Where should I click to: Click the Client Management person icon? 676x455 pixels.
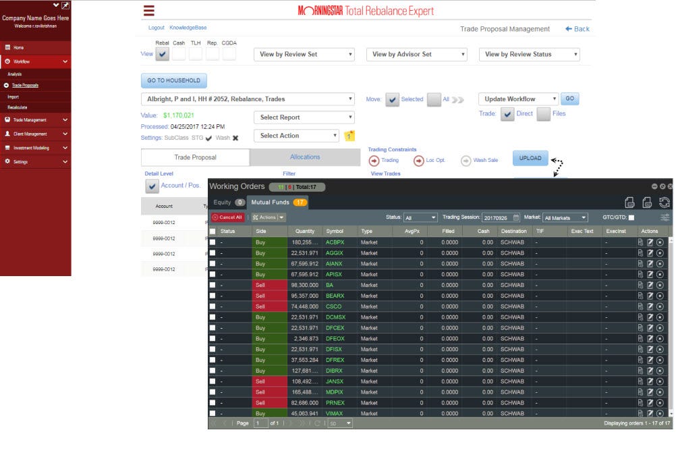pyautogui.click(x=7, y=134)
